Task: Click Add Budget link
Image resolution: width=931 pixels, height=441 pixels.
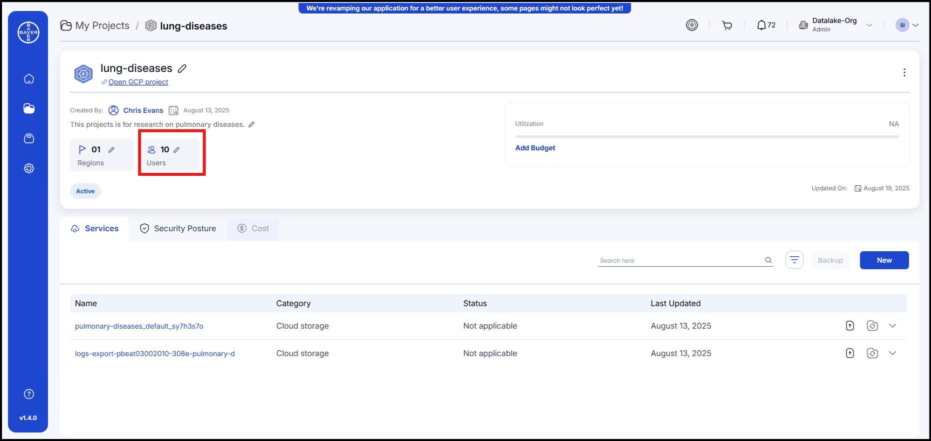Action: click(535, 148)
